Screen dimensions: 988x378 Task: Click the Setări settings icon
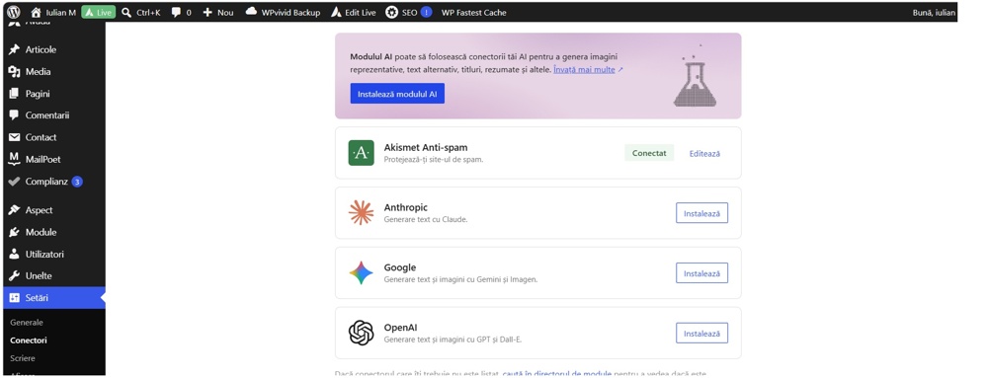15,298
